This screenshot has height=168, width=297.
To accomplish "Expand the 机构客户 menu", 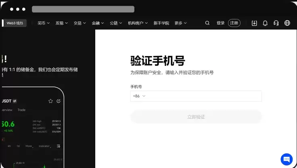I will [138, 23].
